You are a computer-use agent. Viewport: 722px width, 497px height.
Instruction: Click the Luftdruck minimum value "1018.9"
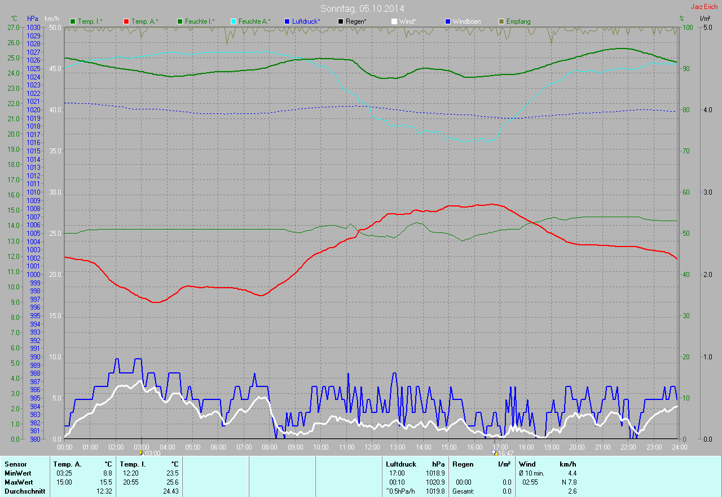point(434,473)
